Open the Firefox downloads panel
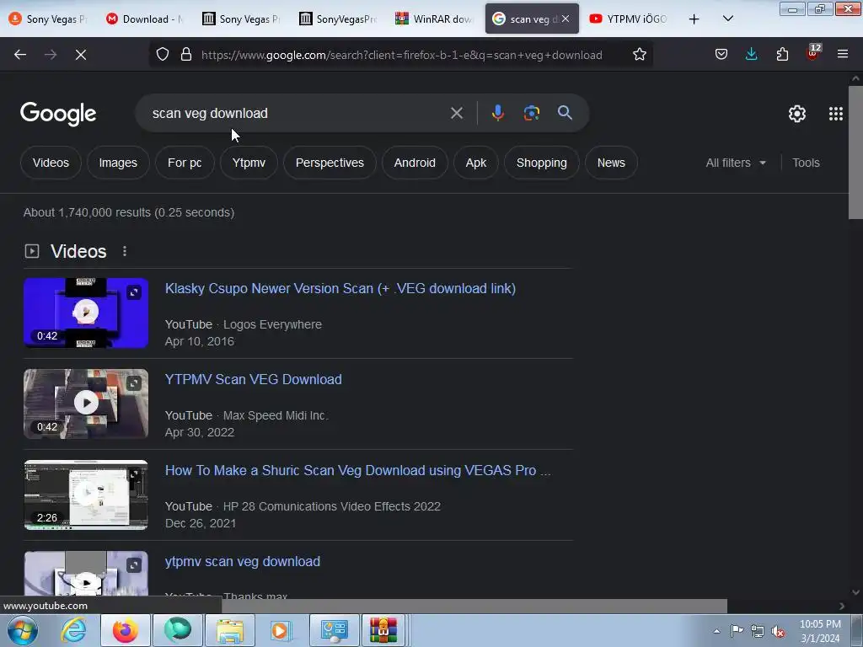 (x=751, y=55)
